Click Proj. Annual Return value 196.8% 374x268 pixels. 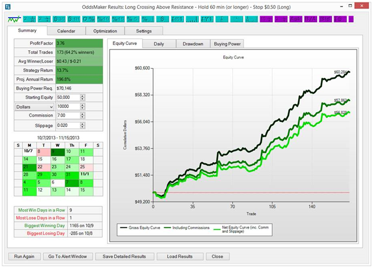coord(79,80)
